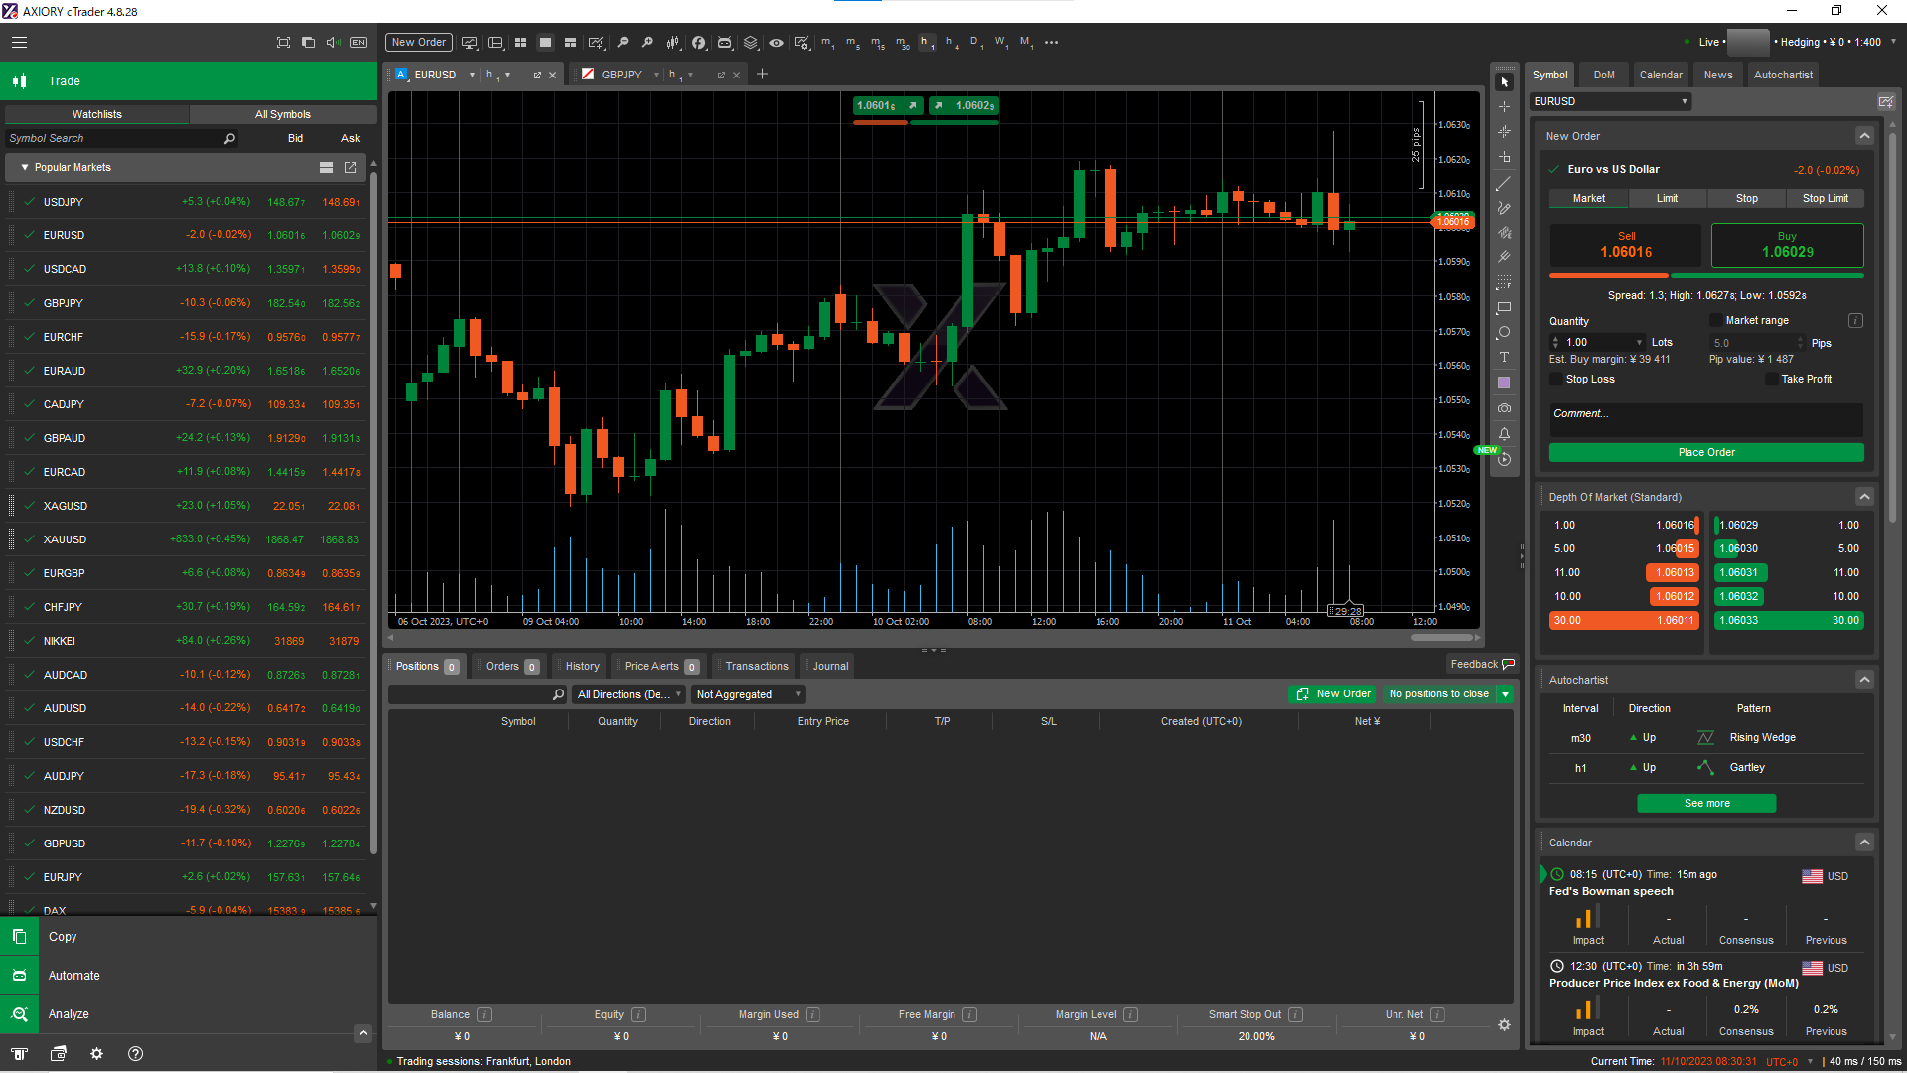This screenshot has width=1907, height=1073.
Task: Select the text annotation tool
Action: [1504, 357]
